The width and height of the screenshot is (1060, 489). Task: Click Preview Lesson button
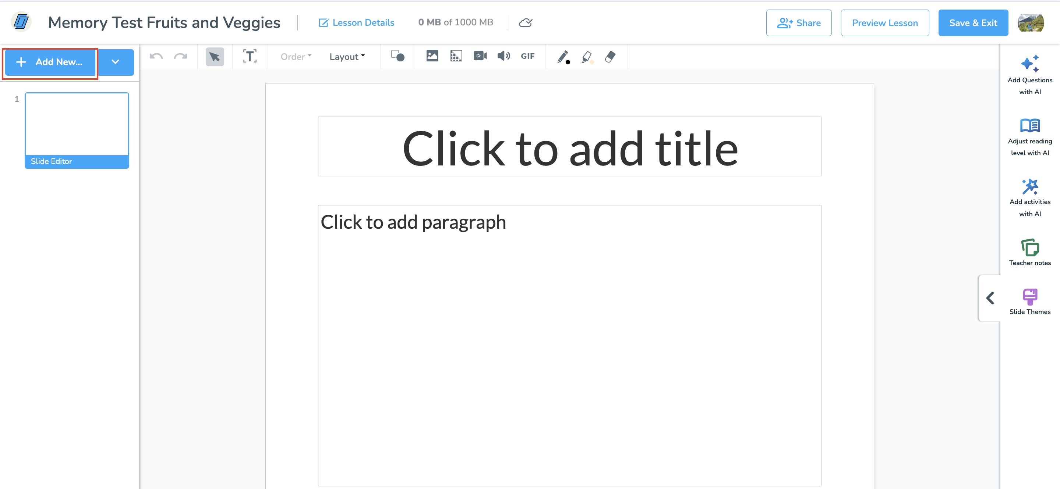click(x=885, y=23)
